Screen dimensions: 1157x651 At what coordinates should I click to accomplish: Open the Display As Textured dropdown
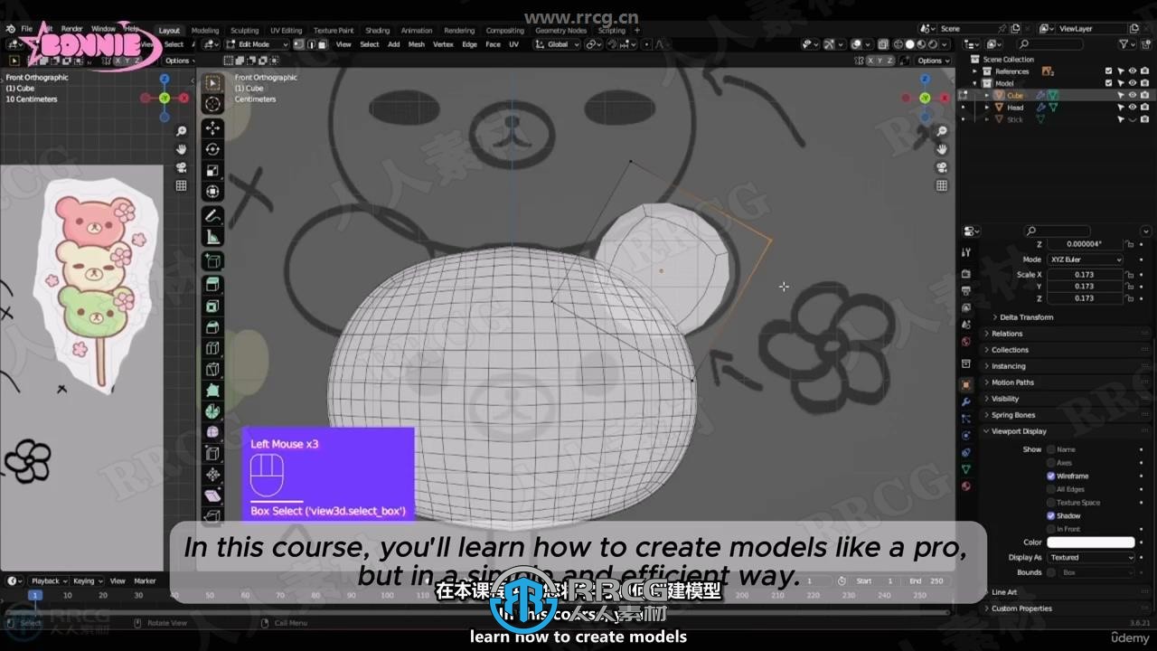[1091, 558]
